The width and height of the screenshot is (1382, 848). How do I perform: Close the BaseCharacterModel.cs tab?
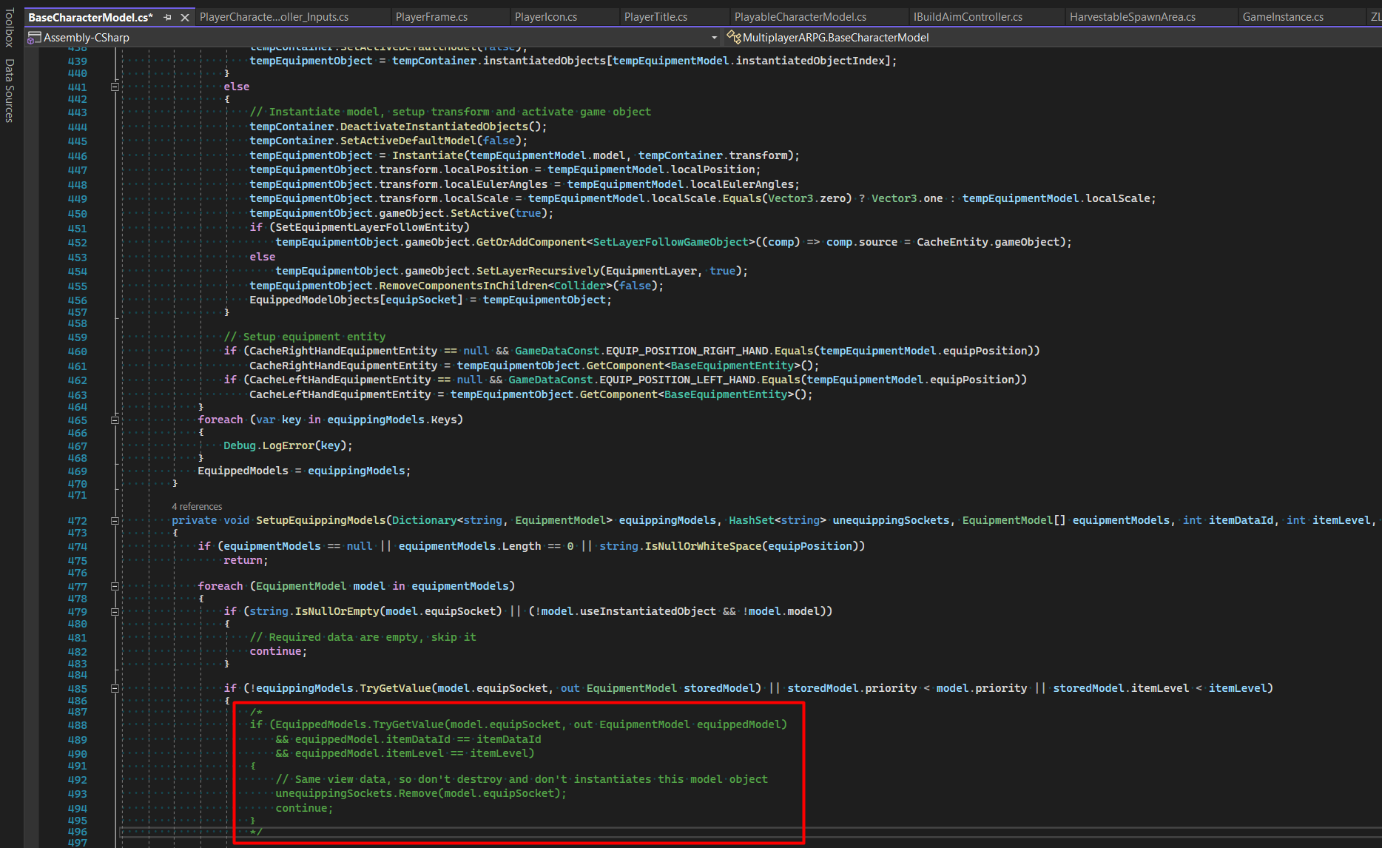pos(184,16)
